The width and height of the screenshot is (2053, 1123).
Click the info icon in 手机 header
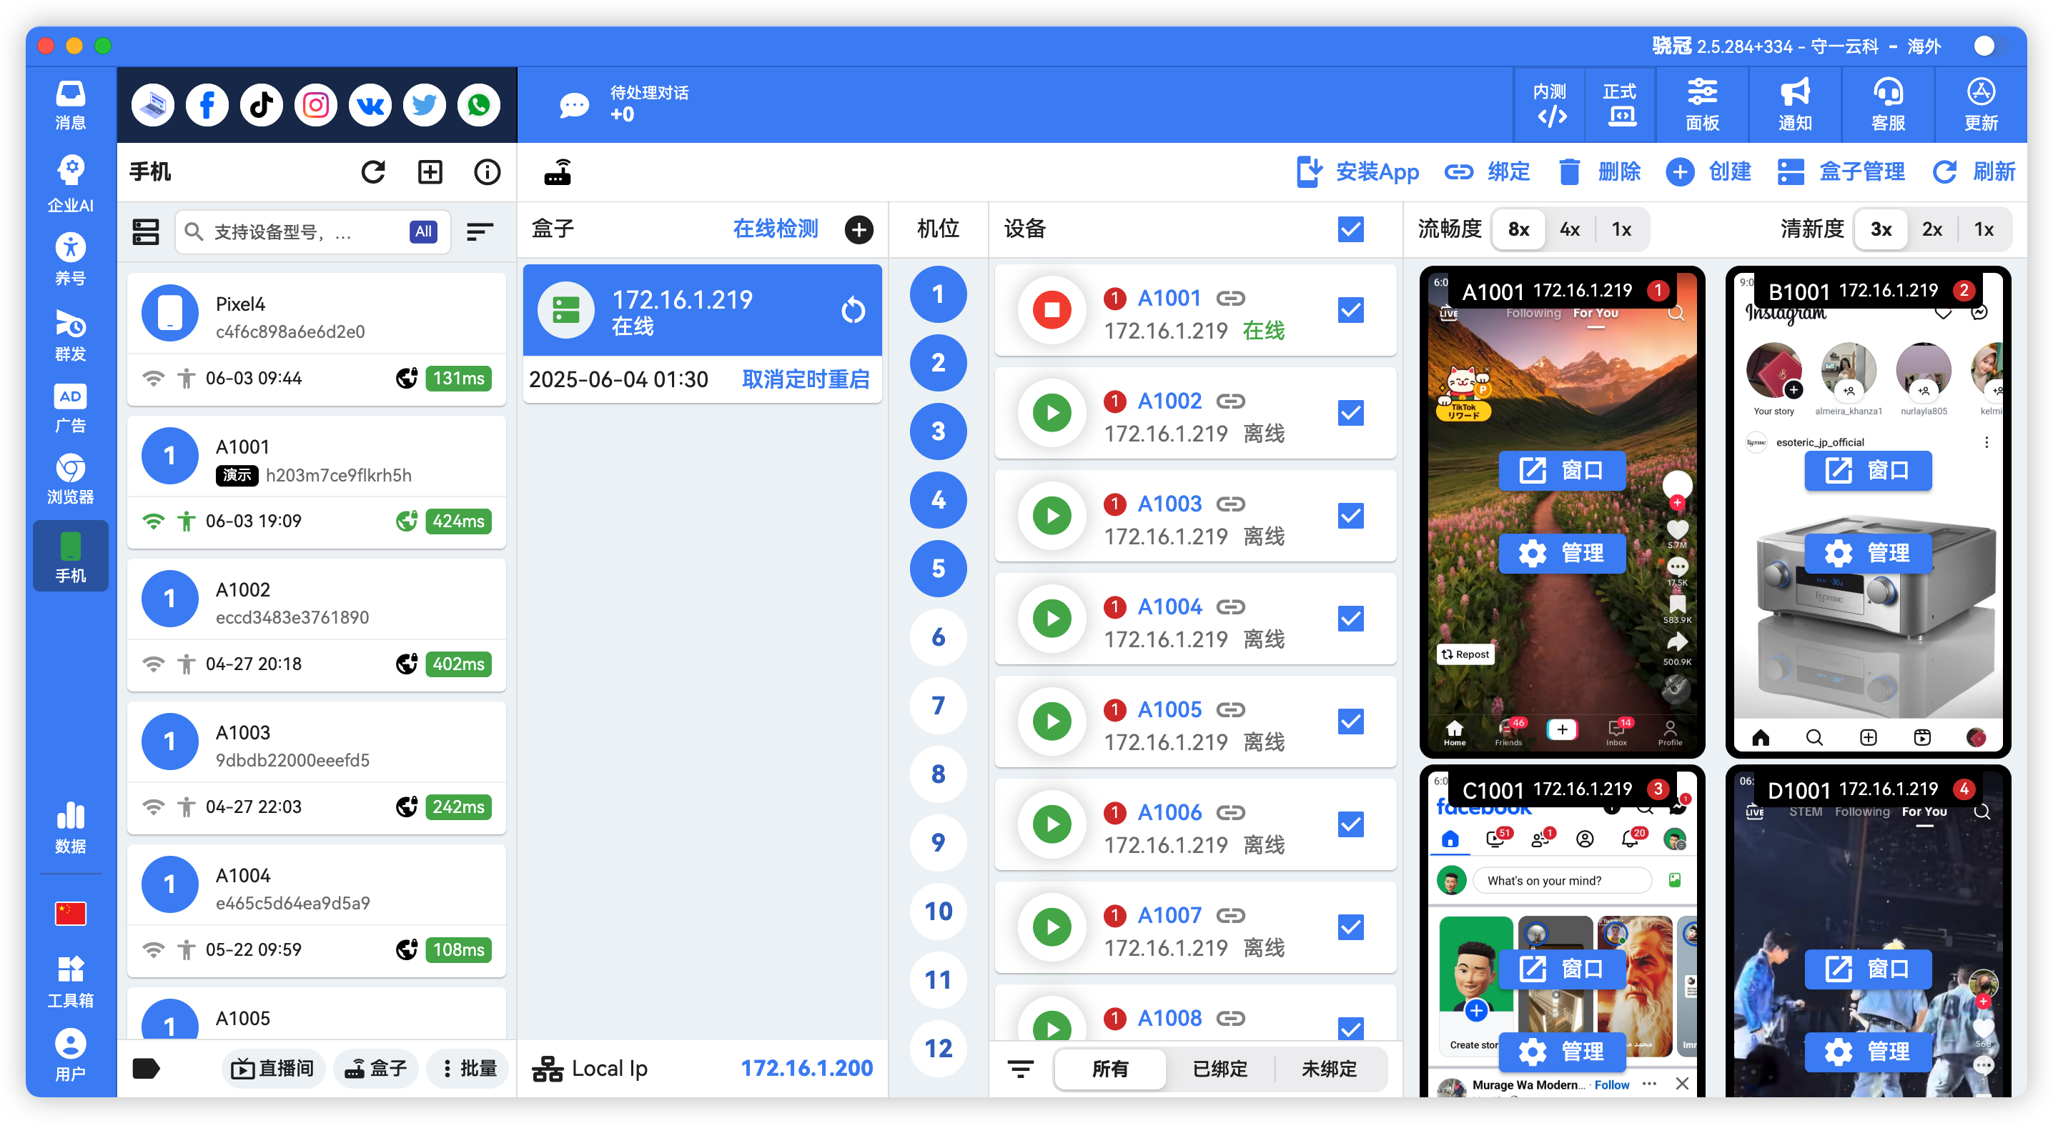(487, 171)
